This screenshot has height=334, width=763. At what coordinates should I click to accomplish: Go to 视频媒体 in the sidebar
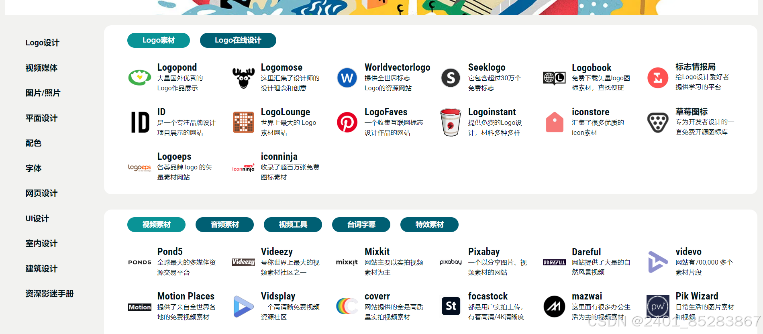(x=41, y=68)
